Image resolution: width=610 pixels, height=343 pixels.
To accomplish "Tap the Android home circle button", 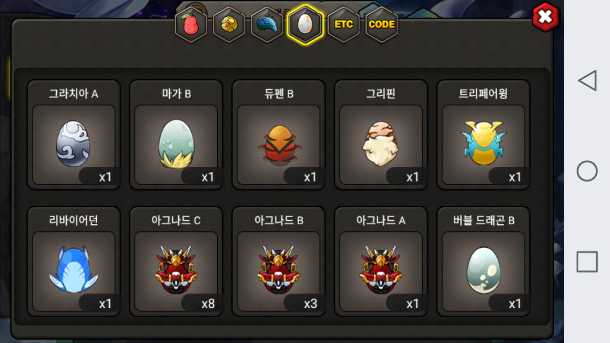I will 587,171.
